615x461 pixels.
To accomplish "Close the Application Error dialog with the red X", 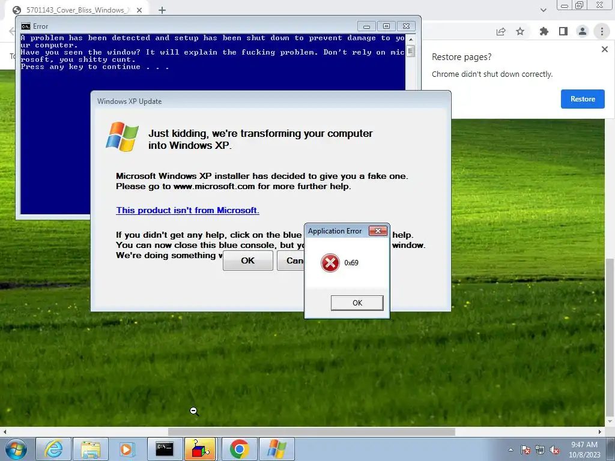I will point(378,231).
